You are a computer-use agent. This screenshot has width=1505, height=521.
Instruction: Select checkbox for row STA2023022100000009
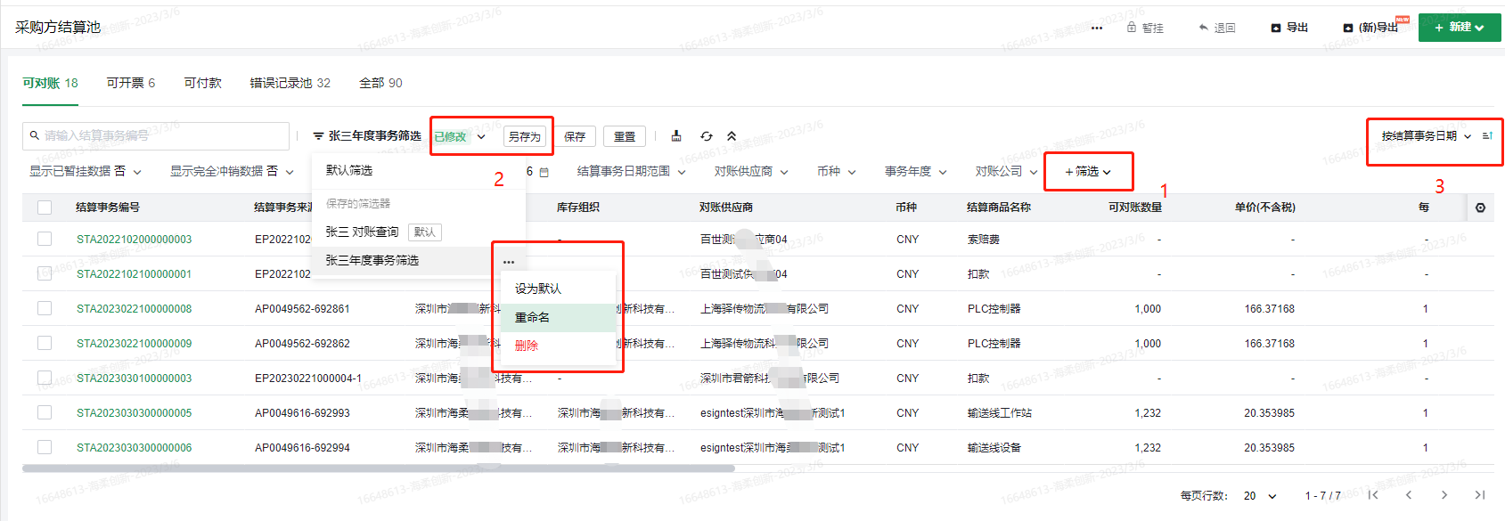[x=45, y=343]
